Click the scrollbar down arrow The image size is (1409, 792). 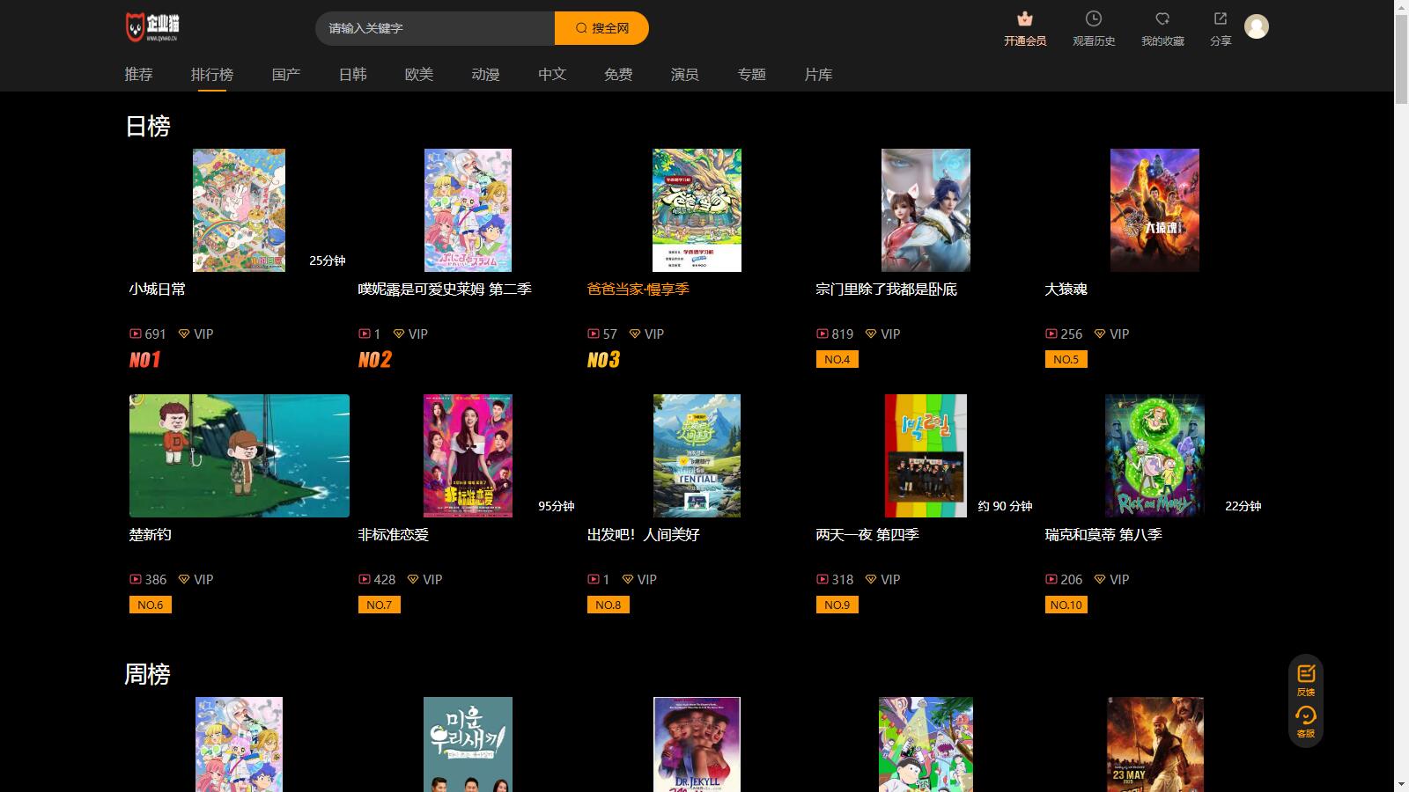click(x=1401, y=784)
